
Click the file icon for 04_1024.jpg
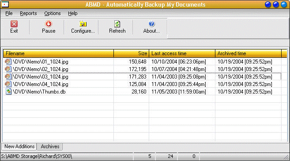[8, 84]
